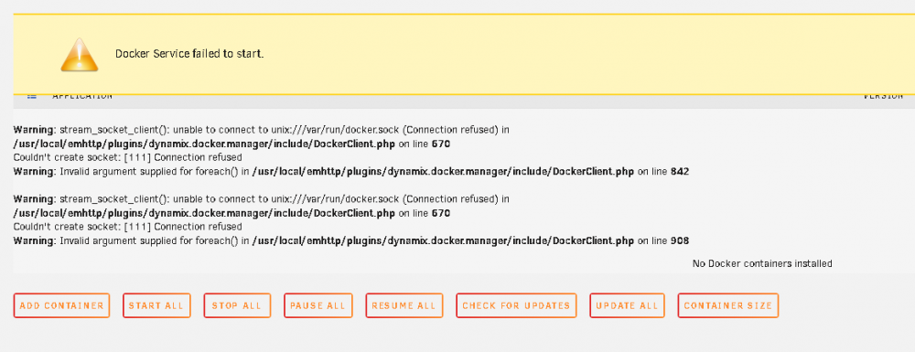
Task: Open the CONTAINER SIZE report
Action: click(727, 305)
